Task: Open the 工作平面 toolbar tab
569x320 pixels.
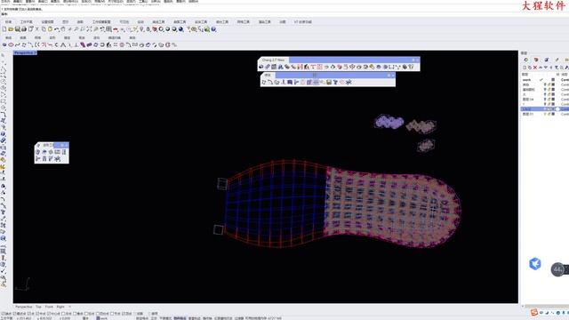Action: 26,22
